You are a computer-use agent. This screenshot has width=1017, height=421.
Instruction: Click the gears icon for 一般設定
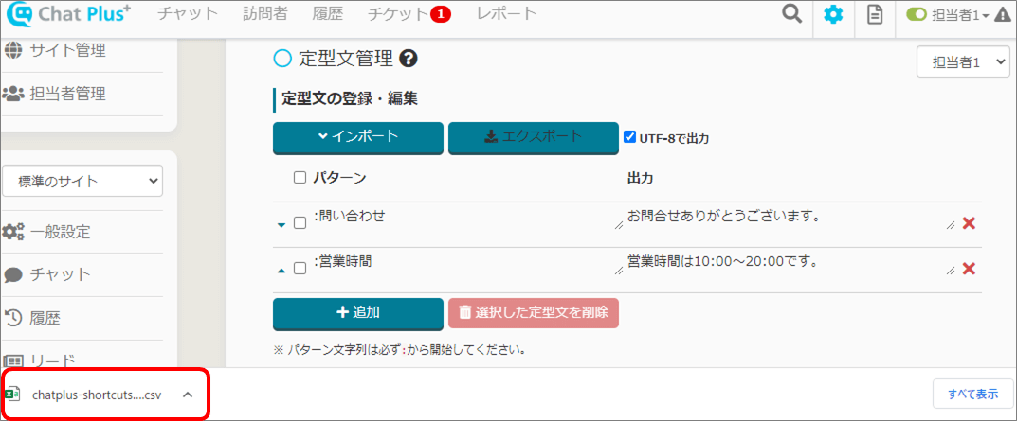click(13, 231)
